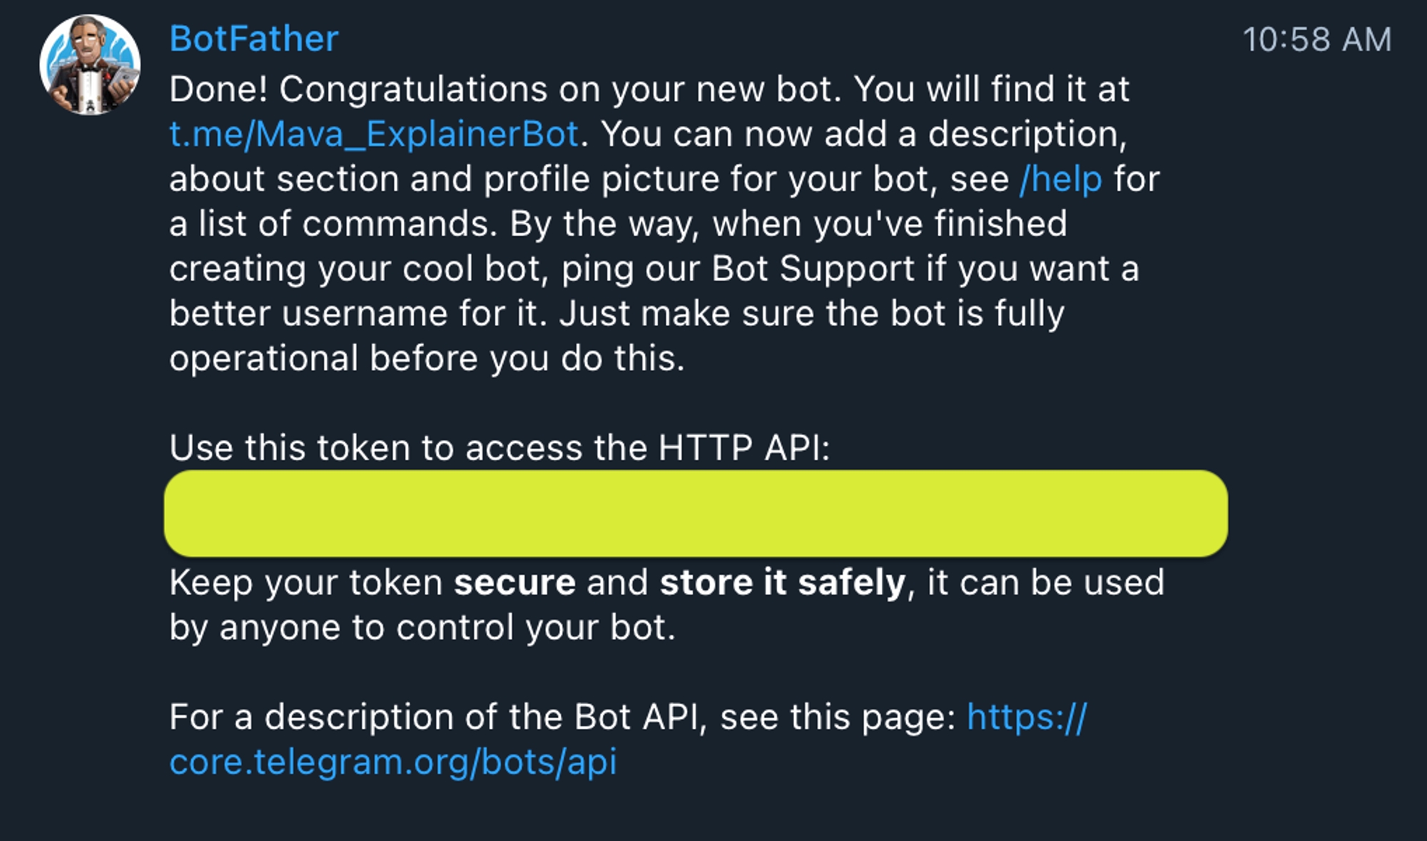The image size is (1427, 841).
Task: Click the https:// portion of the API link
Action: click(1026, 717)
